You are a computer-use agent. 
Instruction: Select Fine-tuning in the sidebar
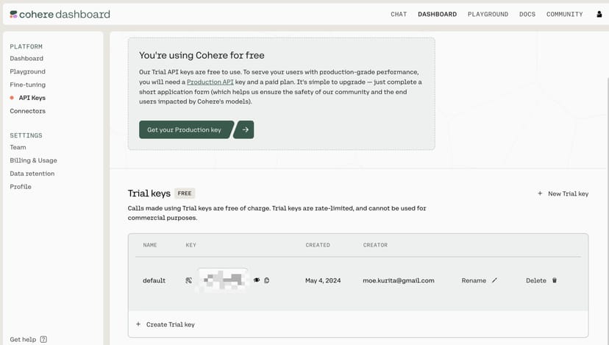coord(27,85)
